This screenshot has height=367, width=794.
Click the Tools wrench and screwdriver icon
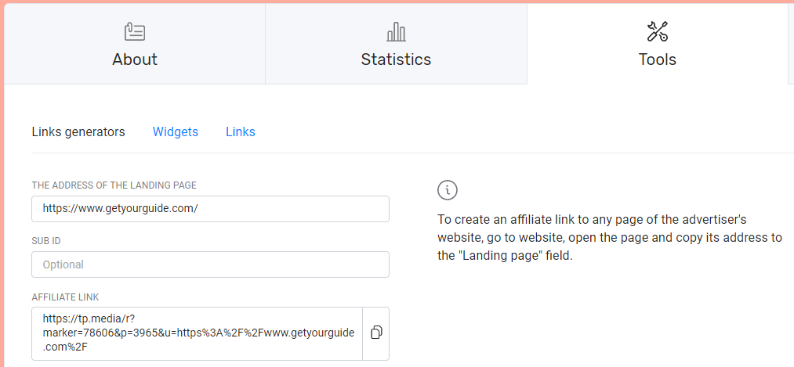tap(658, 31)
